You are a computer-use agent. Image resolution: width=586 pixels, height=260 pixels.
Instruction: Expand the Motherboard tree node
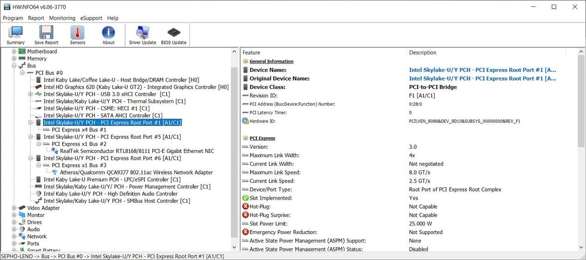point(14,52)
